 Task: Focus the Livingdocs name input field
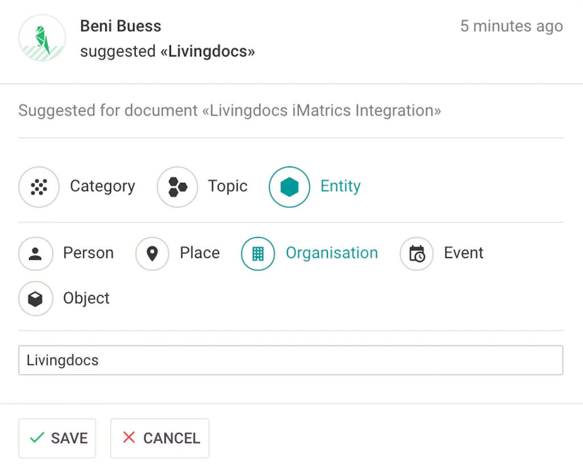pos(291,360)
